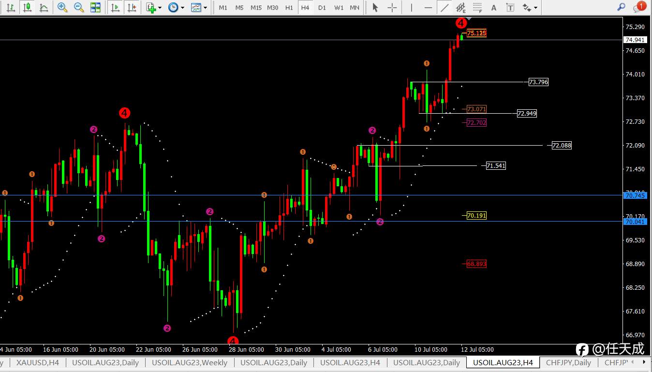Viewport: 652px width, 372px height.
Task: Click the 12 Jul 05:00 time label
Action: coord(476,349)
